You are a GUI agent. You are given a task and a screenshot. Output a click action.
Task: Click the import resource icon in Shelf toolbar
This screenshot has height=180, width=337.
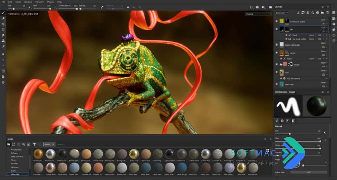click(28, 144)
